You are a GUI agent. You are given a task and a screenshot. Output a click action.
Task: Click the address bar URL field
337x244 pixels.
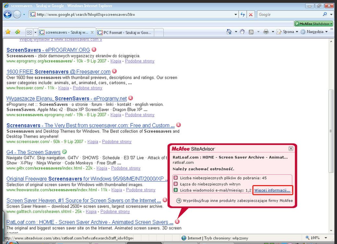coord(134,14)
